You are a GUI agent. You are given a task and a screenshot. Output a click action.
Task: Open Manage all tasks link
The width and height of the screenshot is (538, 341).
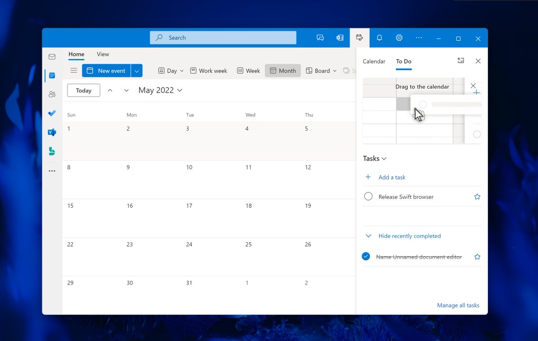tap(458, 305)
